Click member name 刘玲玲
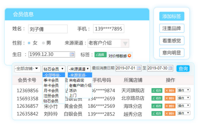 (51, 114)
